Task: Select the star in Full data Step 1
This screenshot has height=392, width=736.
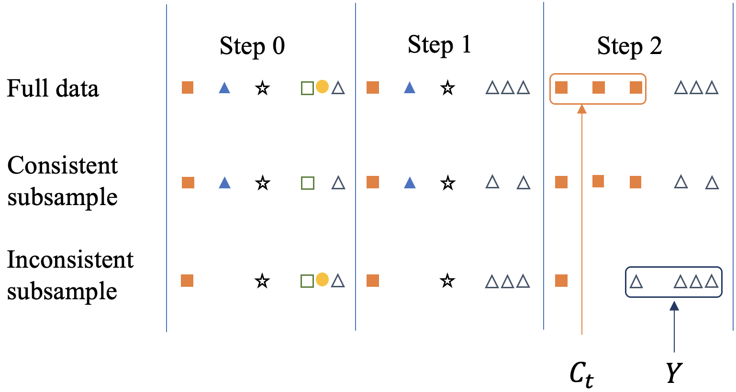Action: click(x=447, y=88)
